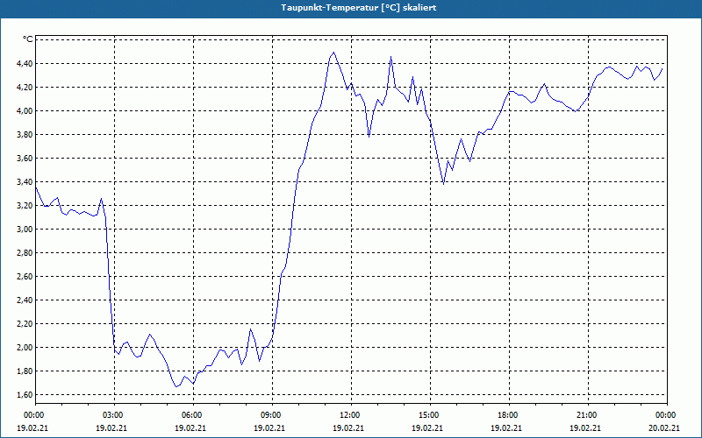702x438 pixels.
Task: Click the '12:00' x-axis time label
Action: click(x=350, y=415)
